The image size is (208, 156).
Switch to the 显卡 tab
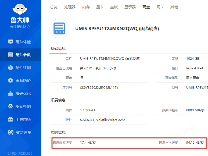100,7
